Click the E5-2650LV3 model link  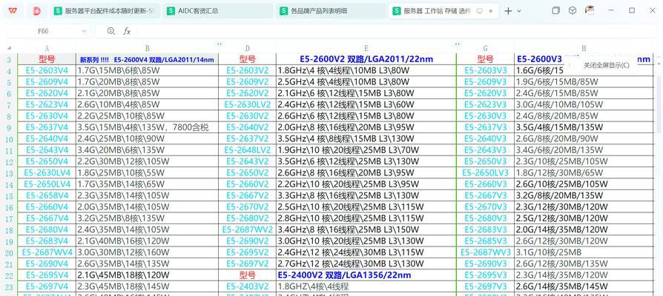point(485,173)
